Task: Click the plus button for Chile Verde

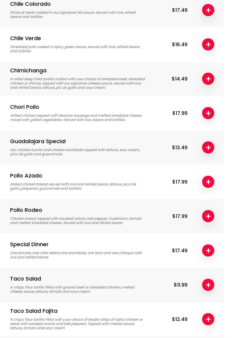Action: (208, 44)
